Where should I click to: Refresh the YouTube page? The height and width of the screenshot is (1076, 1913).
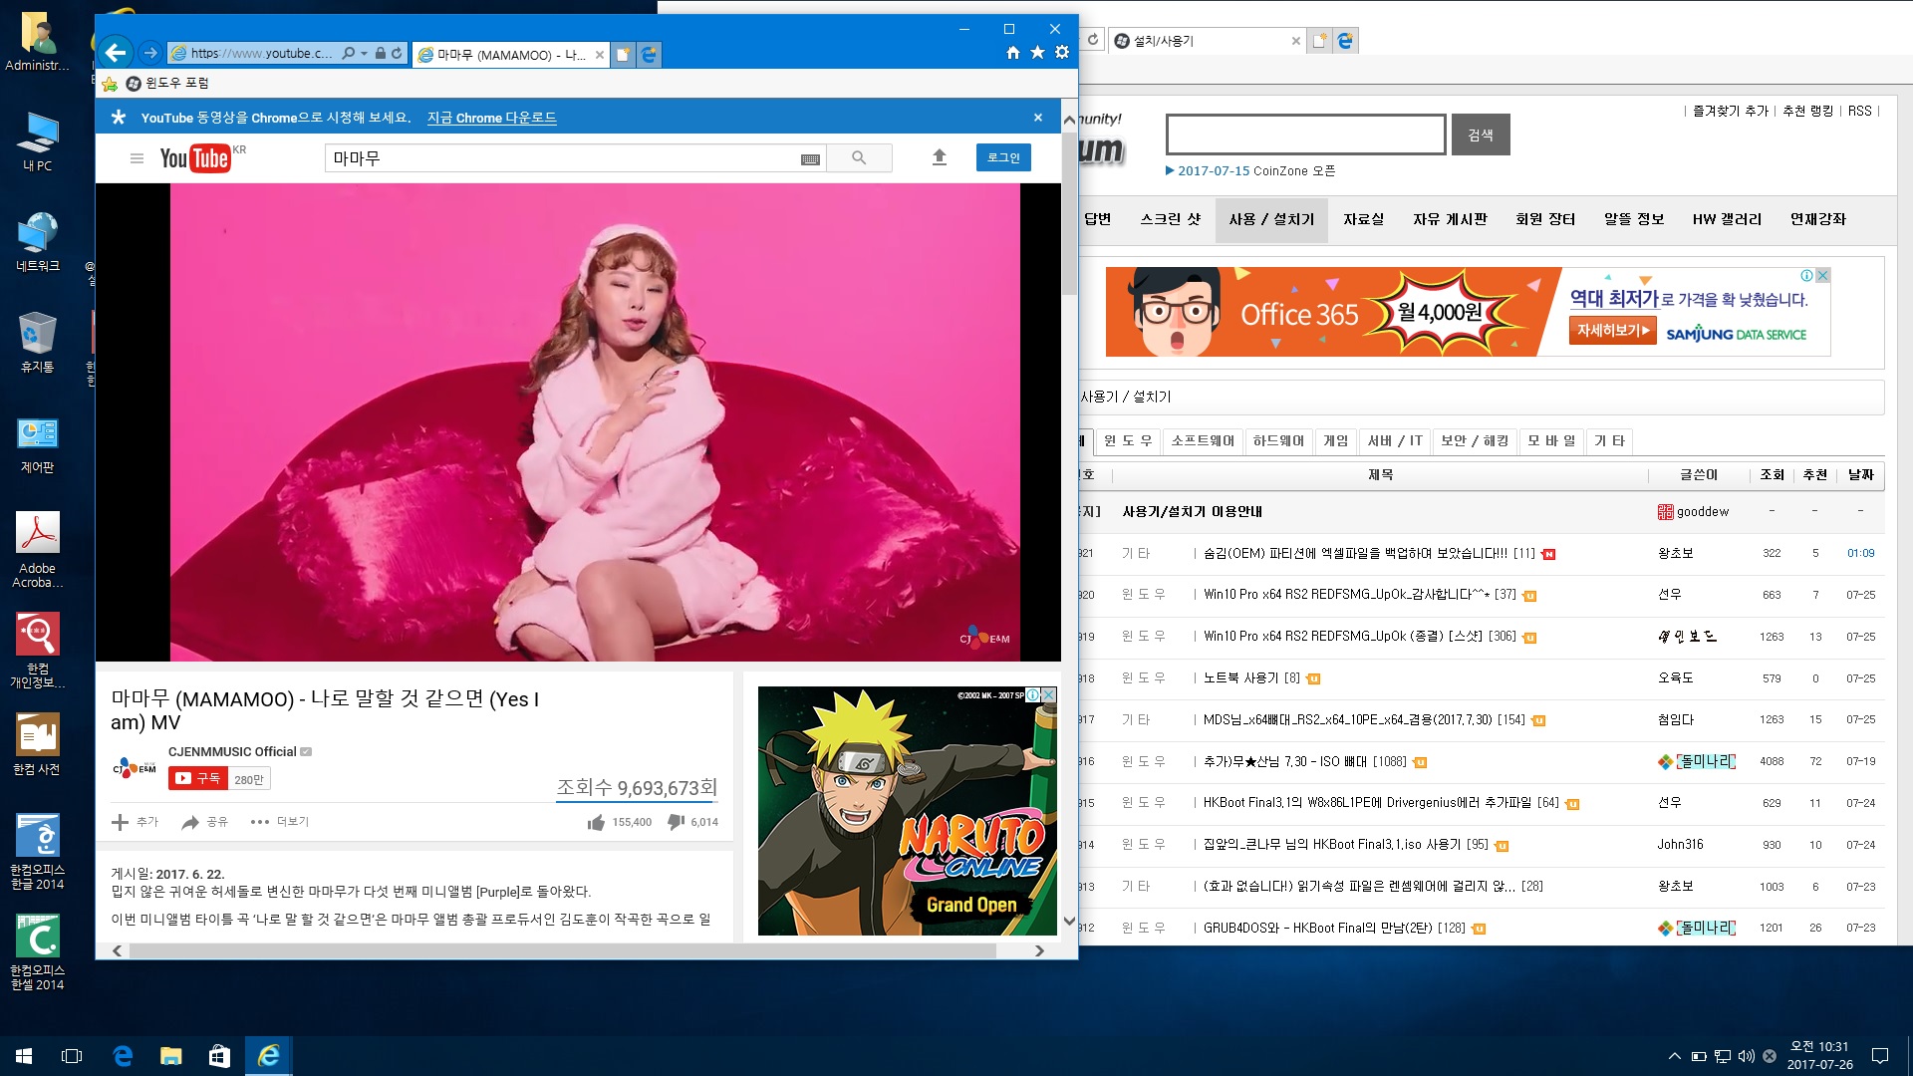397,54
